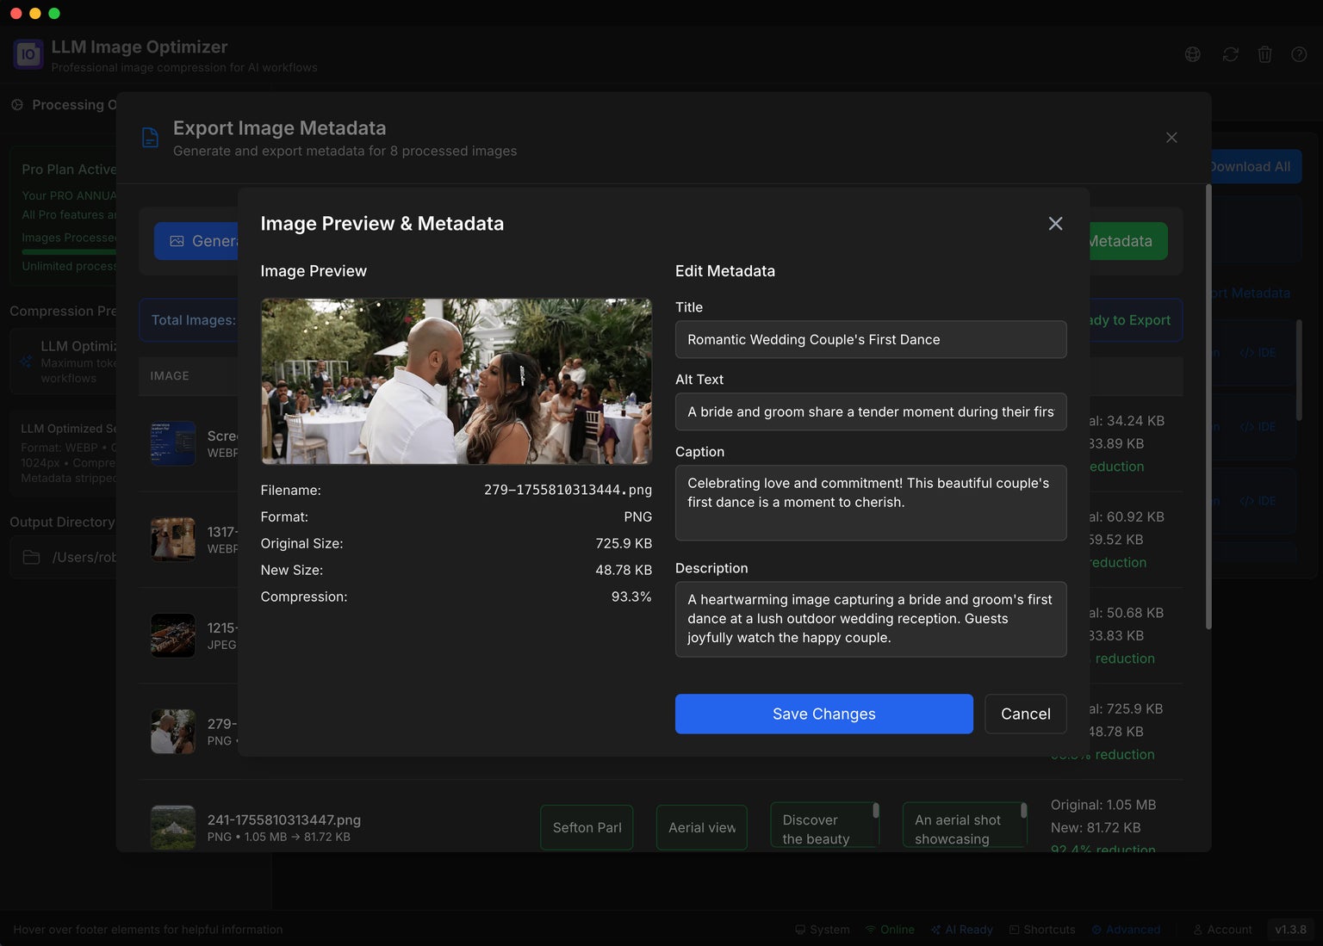
Task: Click the Original: 1.05 MB text
Action: [1103, 805]
